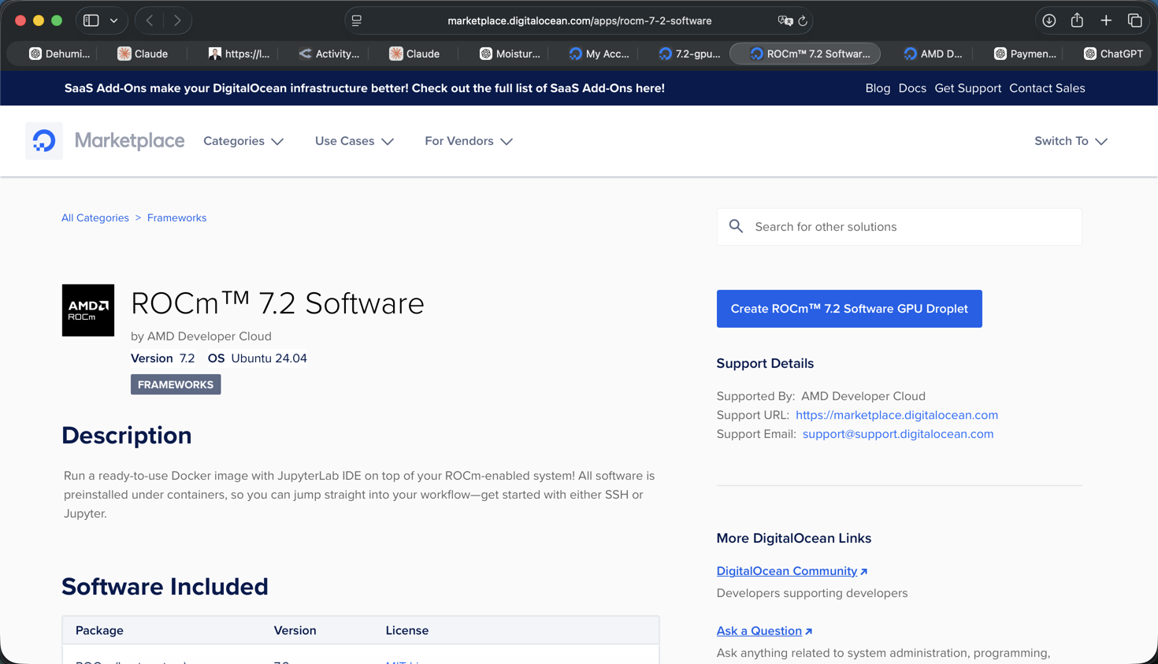Click the All Categories breadcrumb link
1158x664 pixels.
95,218
